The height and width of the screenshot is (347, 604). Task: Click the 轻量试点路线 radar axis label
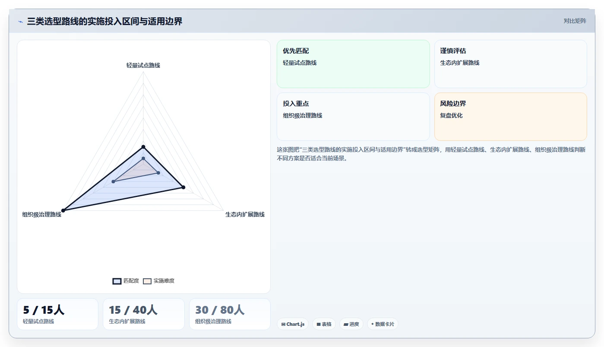pyautogui.click(x=143, y=65)
